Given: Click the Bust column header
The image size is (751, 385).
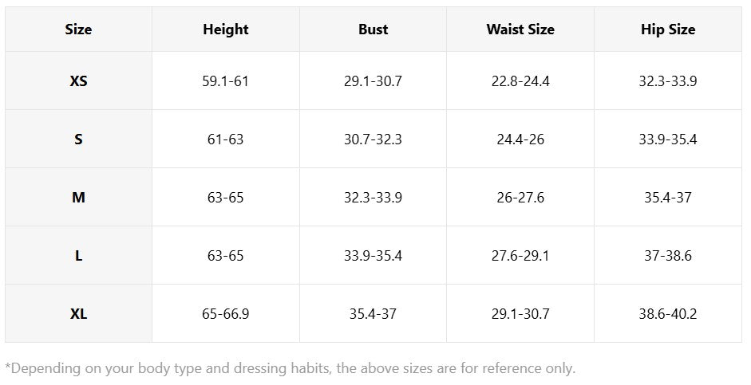Looking at the screenshot, I should coord(373,29).
